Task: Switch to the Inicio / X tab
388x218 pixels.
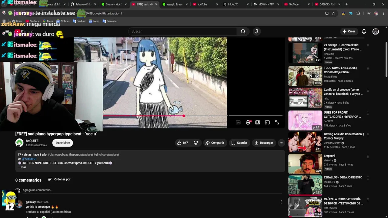Action: coord(235,4)
